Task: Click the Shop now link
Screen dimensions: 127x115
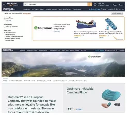Action: [x=57, y=31]
